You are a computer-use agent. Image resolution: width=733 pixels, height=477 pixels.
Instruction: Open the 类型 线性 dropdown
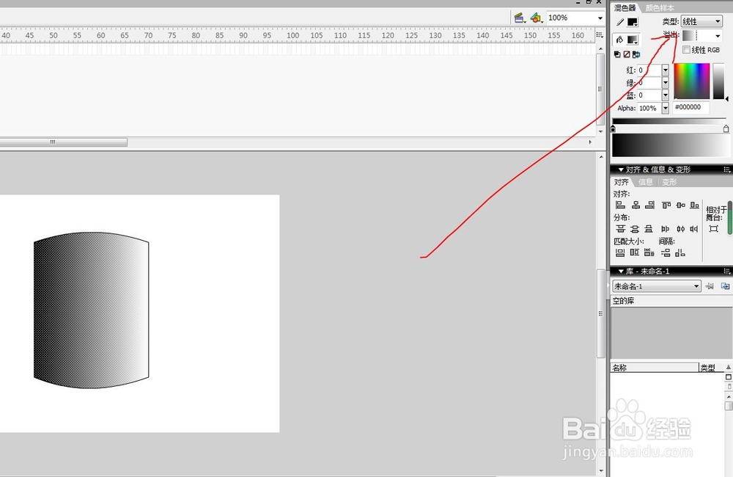(x=701, y=21)
